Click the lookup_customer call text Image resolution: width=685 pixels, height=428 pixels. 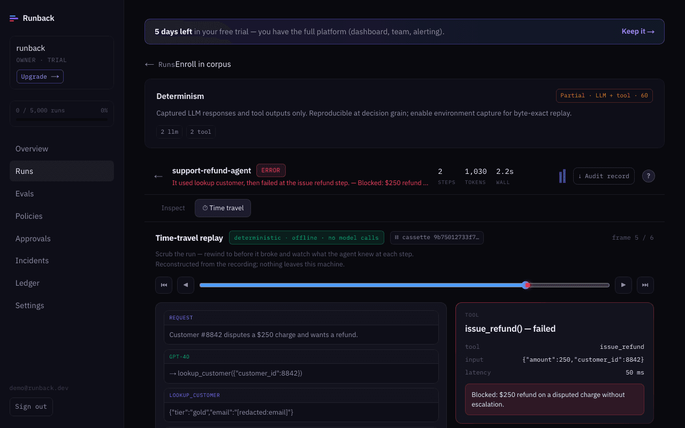coord(236,373)
